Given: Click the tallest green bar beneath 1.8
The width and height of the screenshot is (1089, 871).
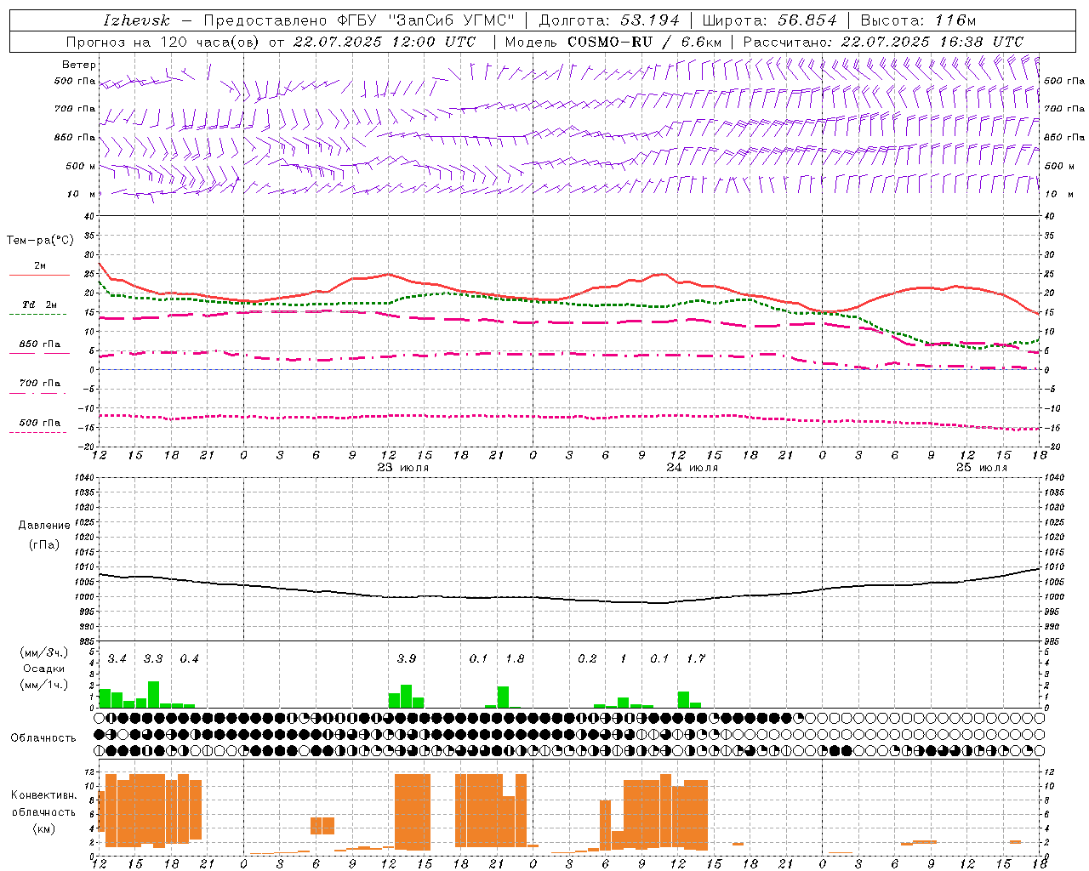Looking at the screenshot, I should (503, 697).
